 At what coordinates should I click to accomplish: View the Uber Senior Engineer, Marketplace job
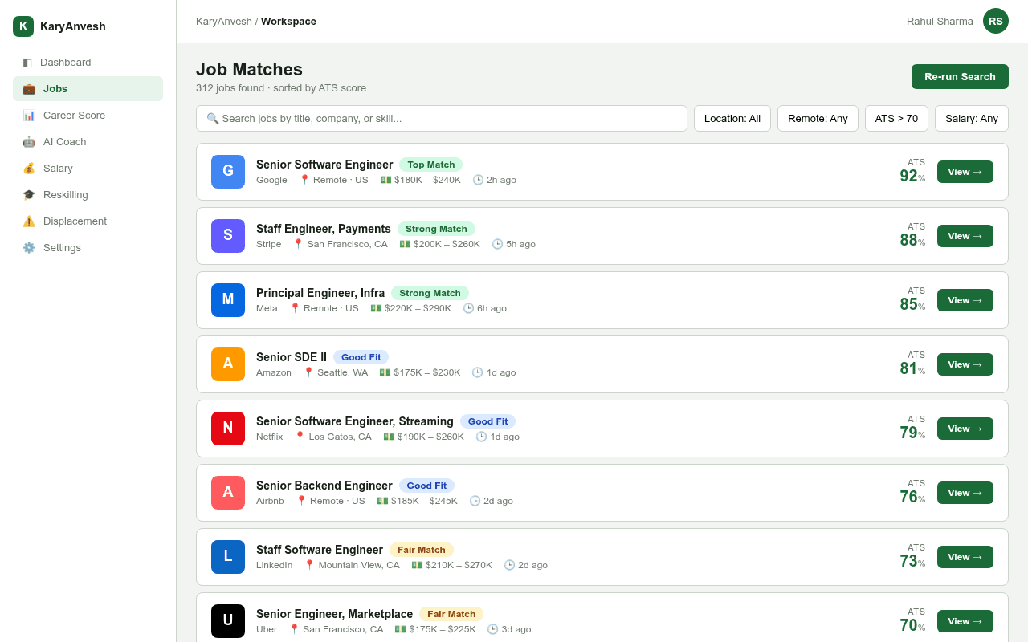(x=965, y=621)
